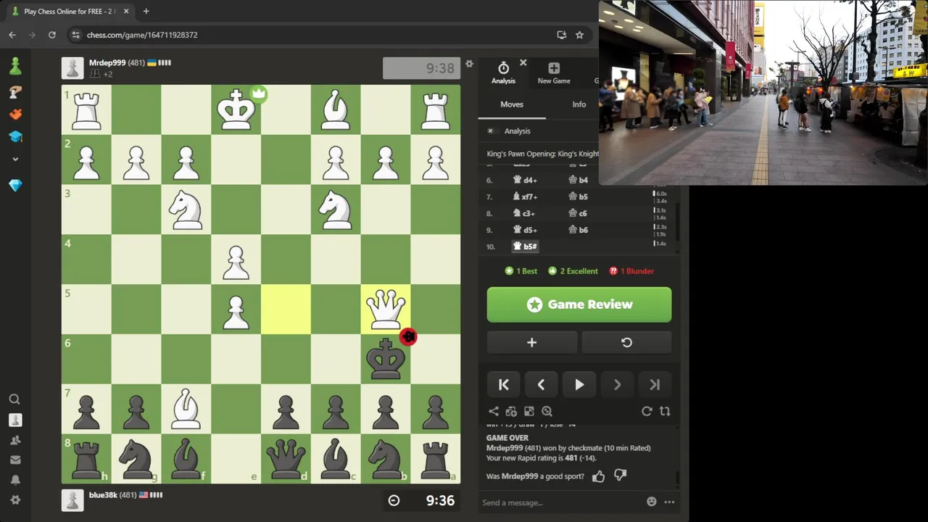Click Mrdep999's avatar thumbnail
This screenshot has height=522, width=928.
coord(72,68)
